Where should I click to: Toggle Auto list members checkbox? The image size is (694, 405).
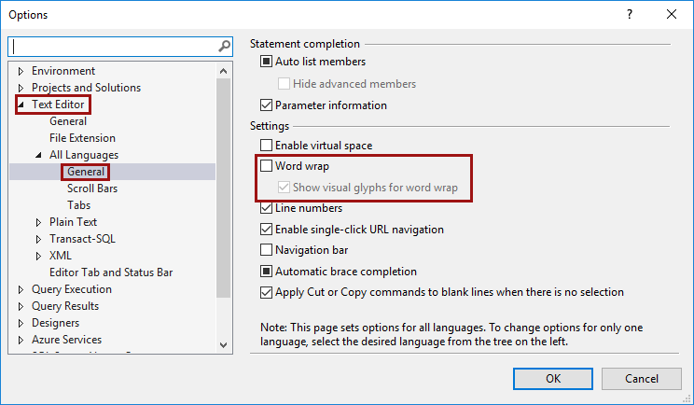click(x=267, y=62)
